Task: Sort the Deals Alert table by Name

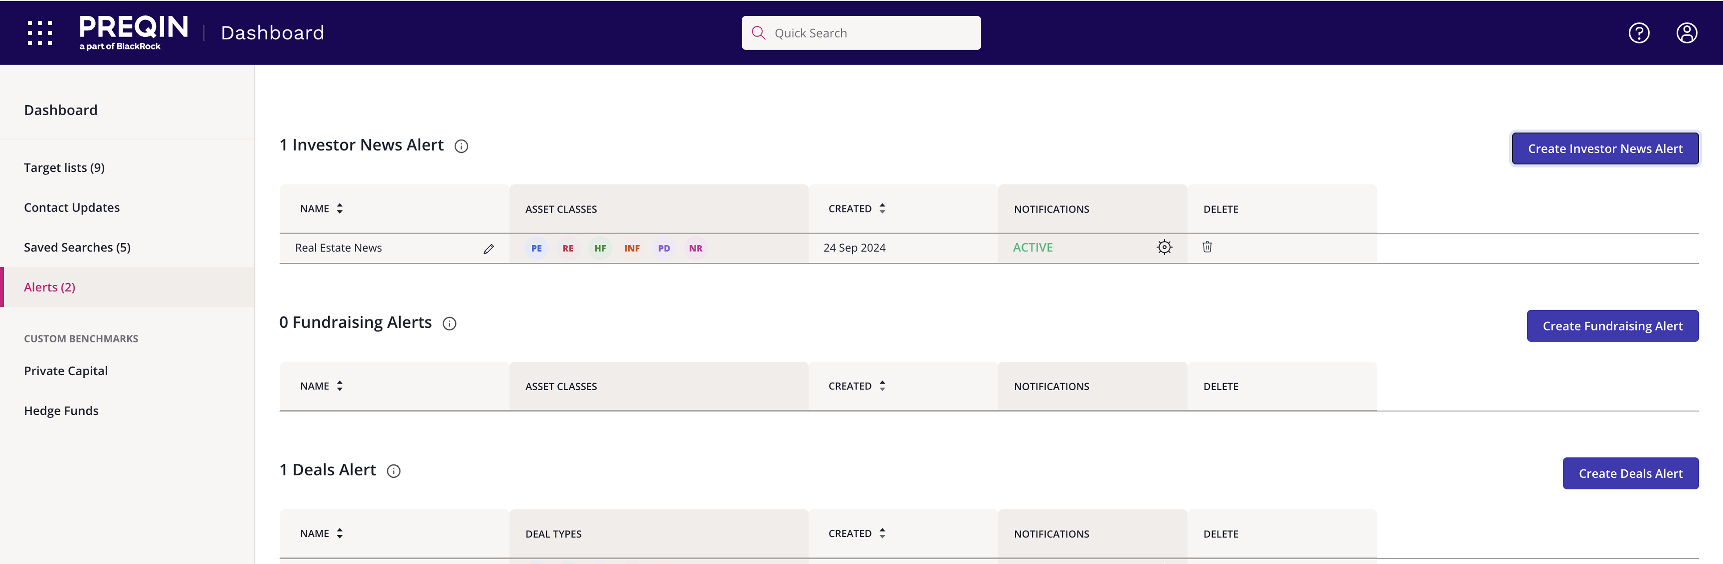Action: [339, 533]
